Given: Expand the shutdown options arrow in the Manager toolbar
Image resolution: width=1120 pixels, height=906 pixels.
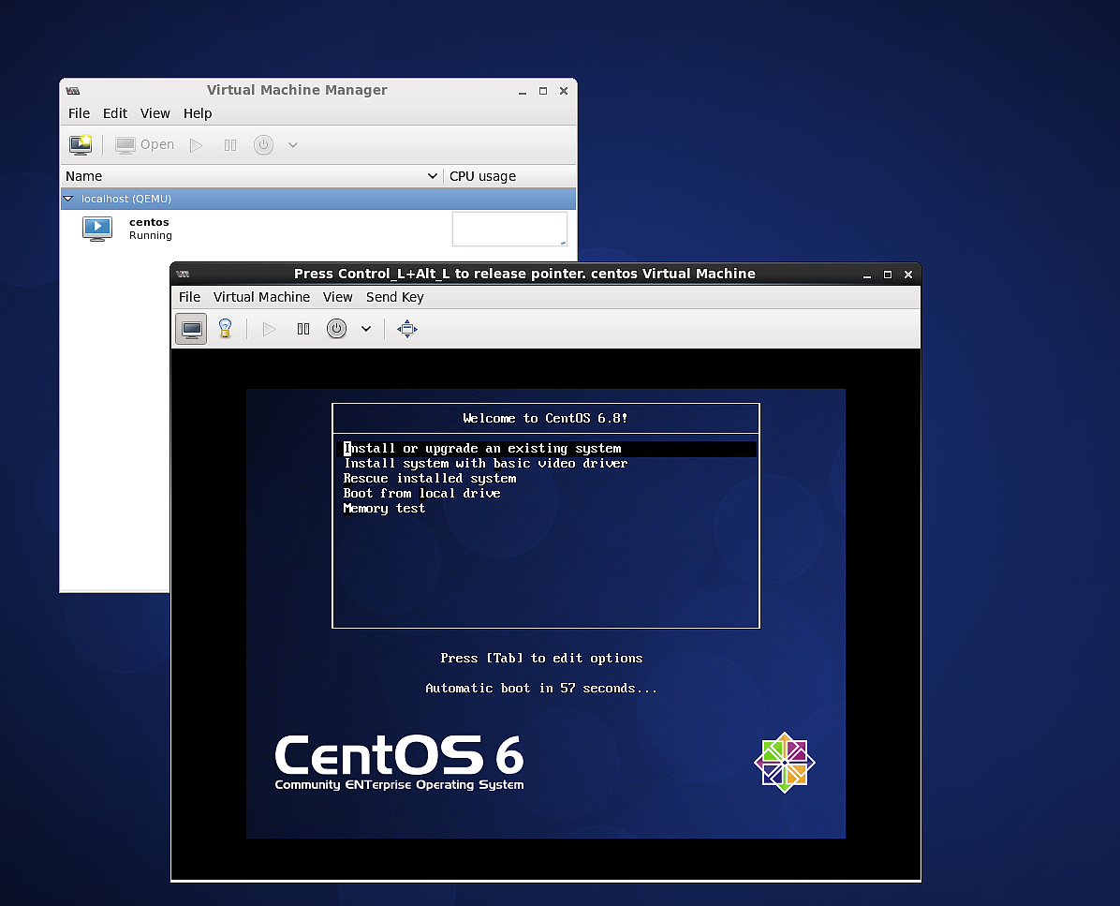Looking at the screenshot, I should click(293, 145).
